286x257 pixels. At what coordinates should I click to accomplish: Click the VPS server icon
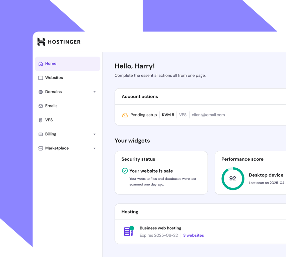41,120
